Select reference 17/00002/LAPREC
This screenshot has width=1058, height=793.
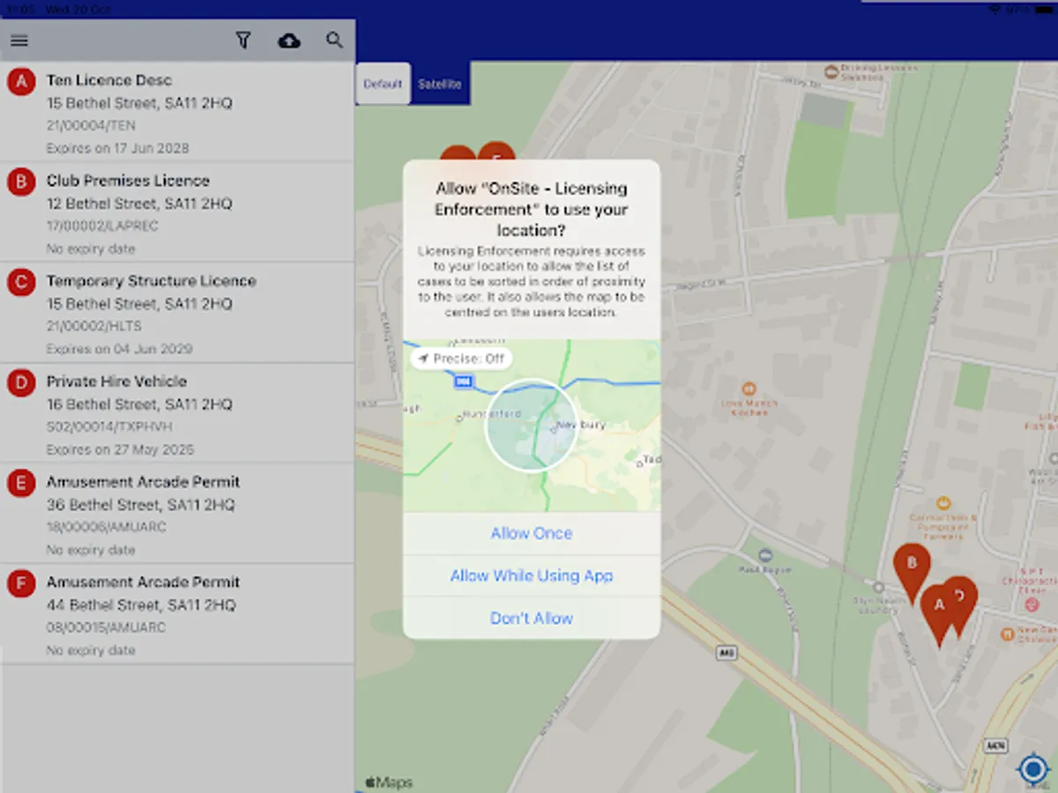[103, 226]
